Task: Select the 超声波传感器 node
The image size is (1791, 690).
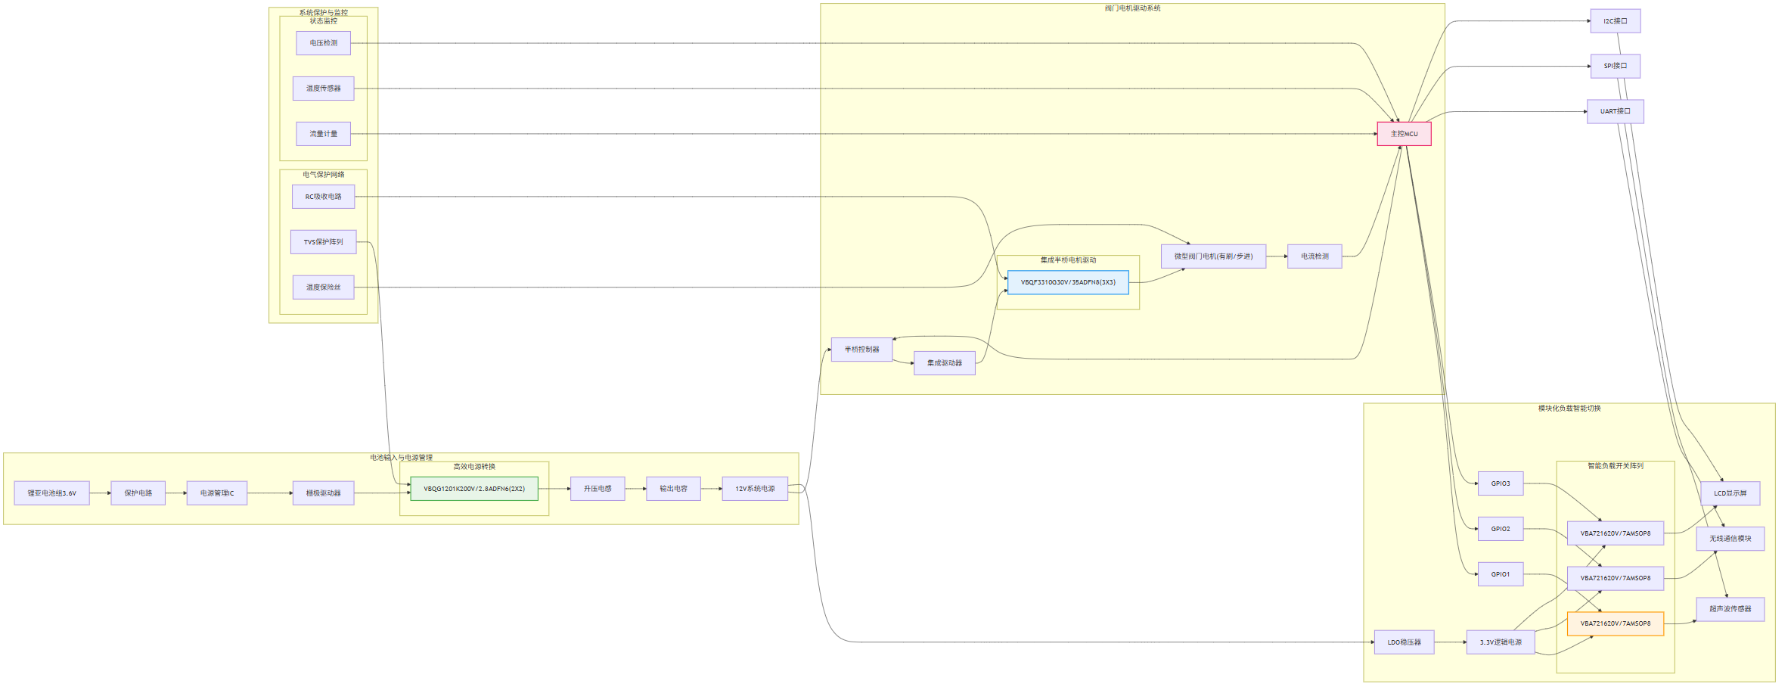Action: (1730, 609)
